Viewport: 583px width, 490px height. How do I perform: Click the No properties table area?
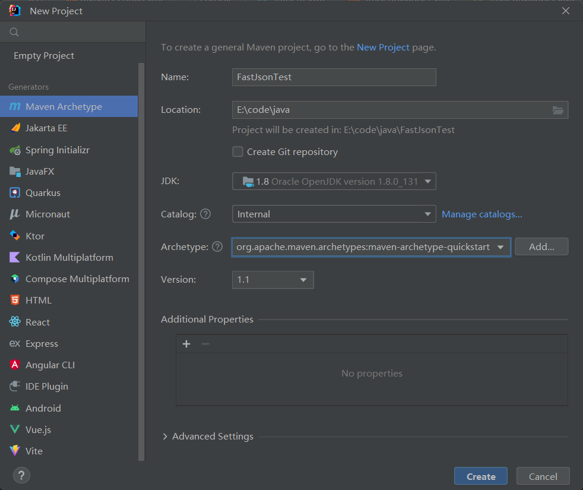click(372, 379)
